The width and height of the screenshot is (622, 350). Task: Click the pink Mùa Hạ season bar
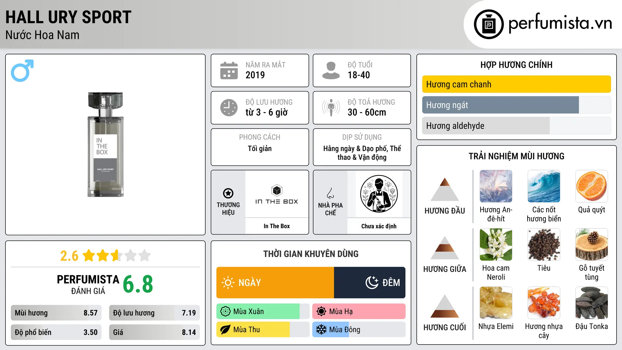coord(359,311)
